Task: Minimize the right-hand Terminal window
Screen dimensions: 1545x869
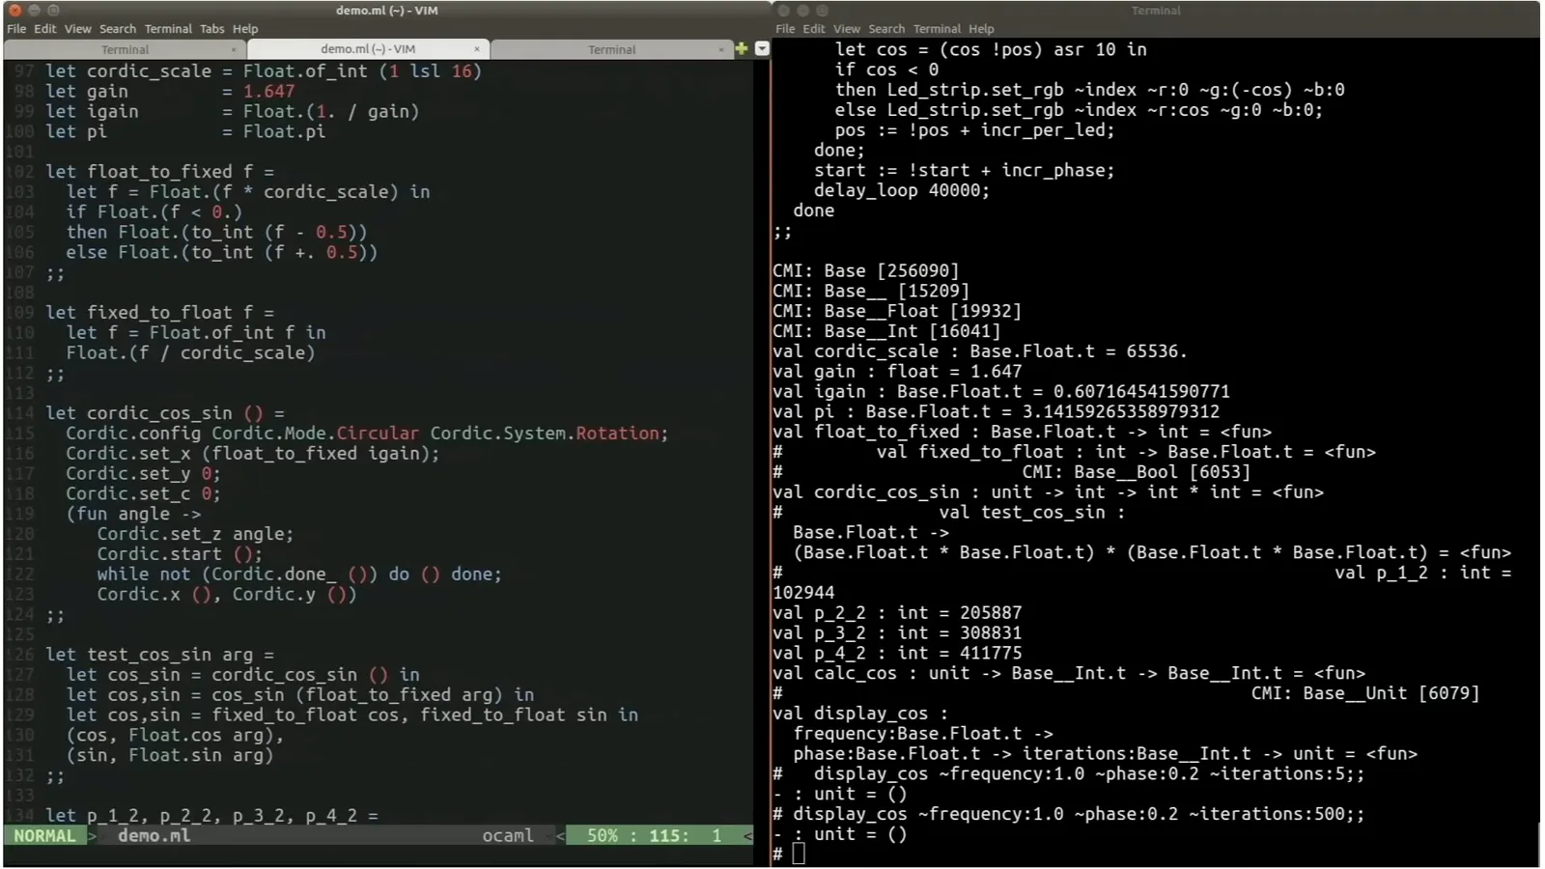Action: pyautogui.click(x=802, y=11)
